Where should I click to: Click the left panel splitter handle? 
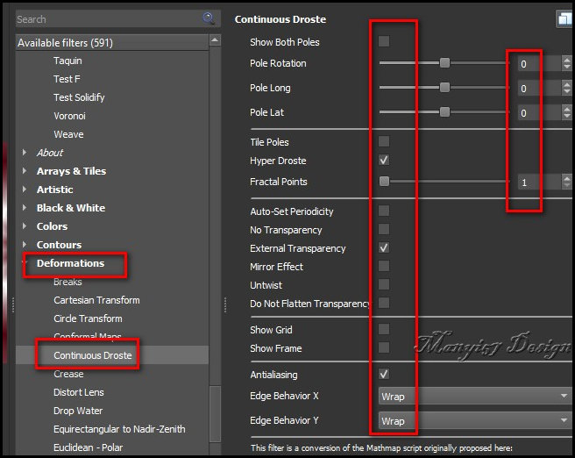[x=13, y=304]
